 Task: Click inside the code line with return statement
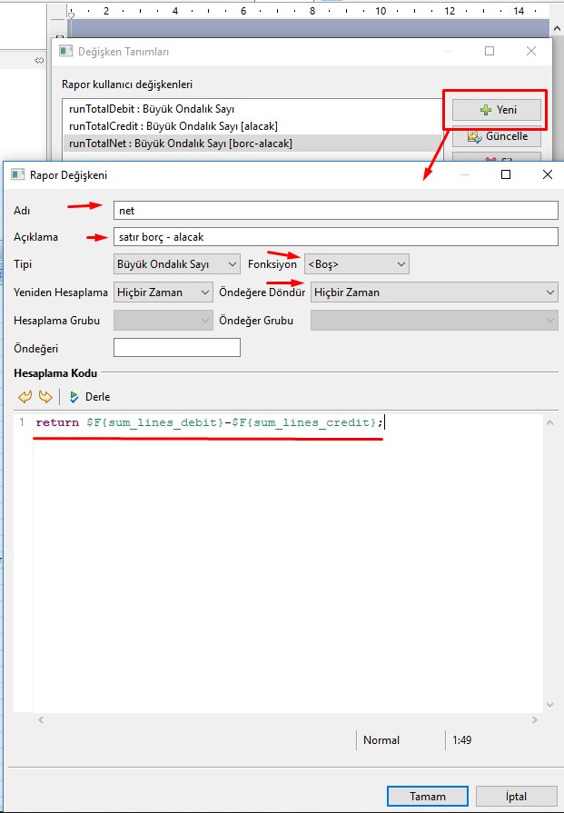coord(209,423)
